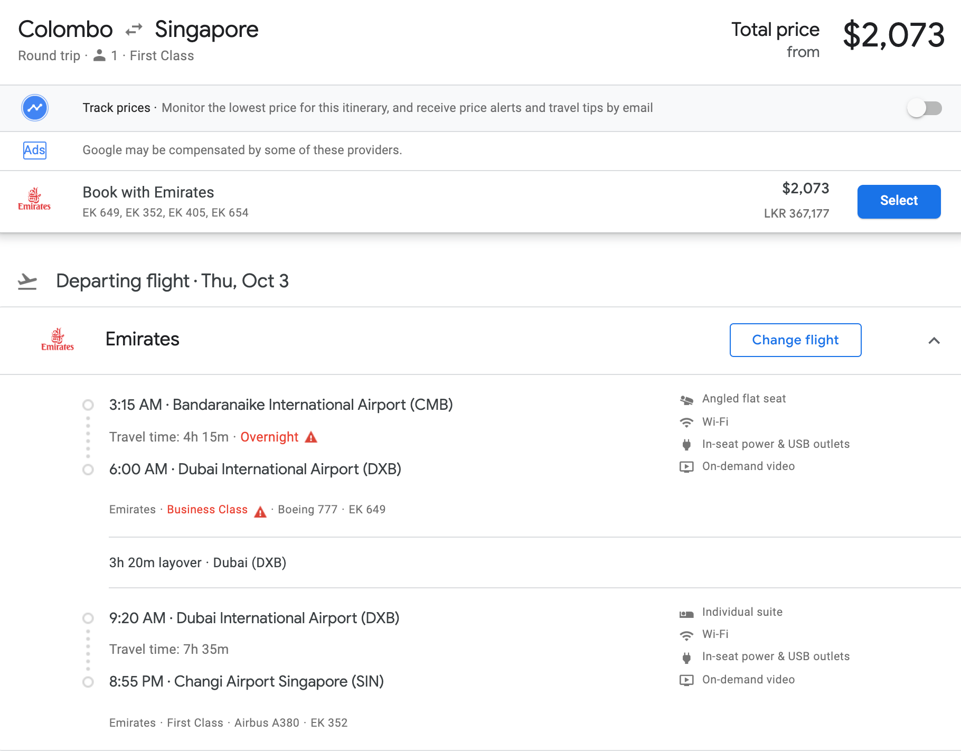This screenshot has width=961, height=751.
Task: Click the Business Class warning triangle icon
Action: [x=260, y=512]
